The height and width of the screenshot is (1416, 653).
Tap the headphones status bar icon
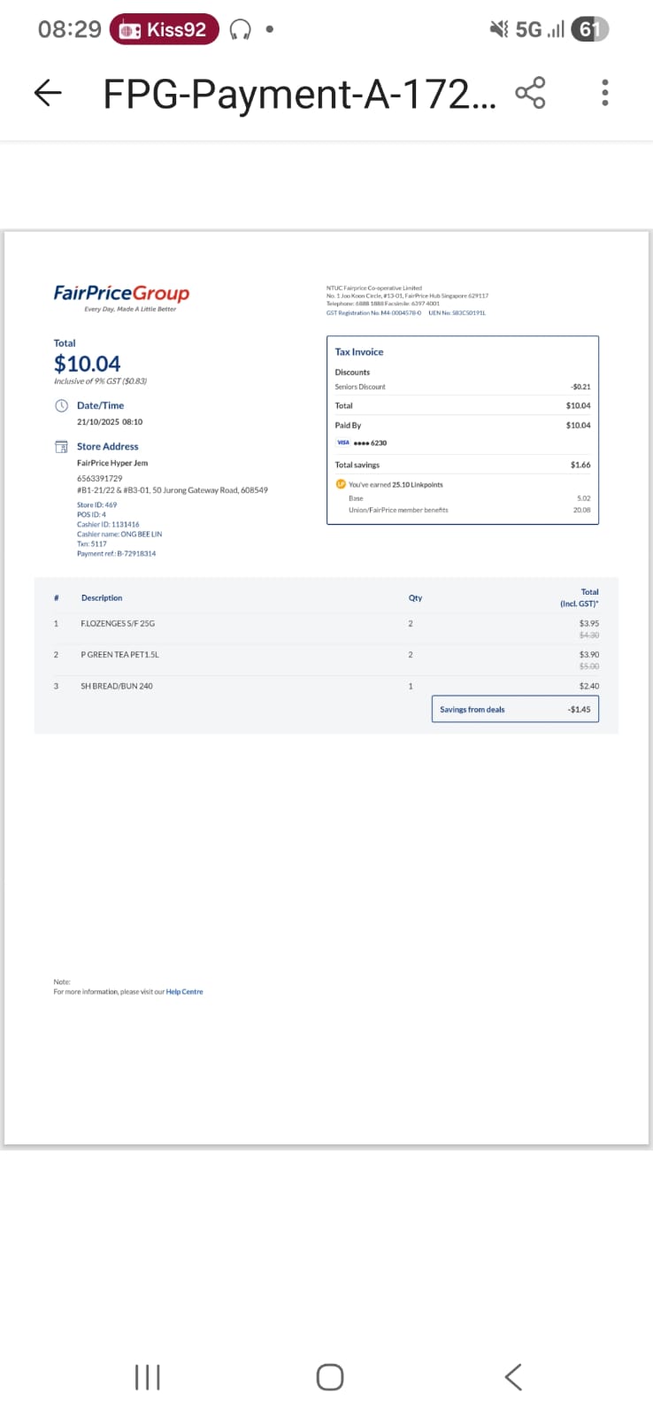pos(240,30)
